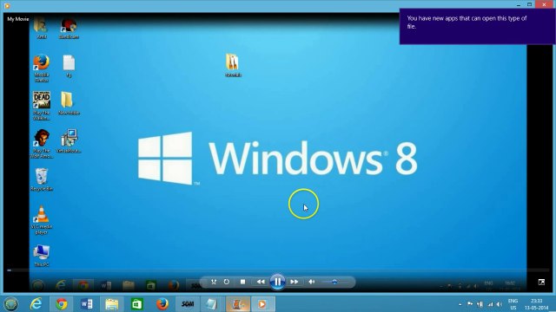The width and height of the screenshot is (556, 312).
Task: Change the ENG input language
Action: 513,304
